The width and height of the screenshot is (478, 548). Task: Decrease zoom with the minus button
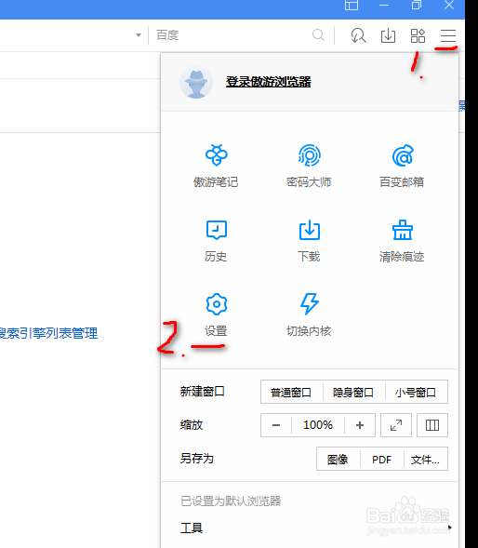276,425
